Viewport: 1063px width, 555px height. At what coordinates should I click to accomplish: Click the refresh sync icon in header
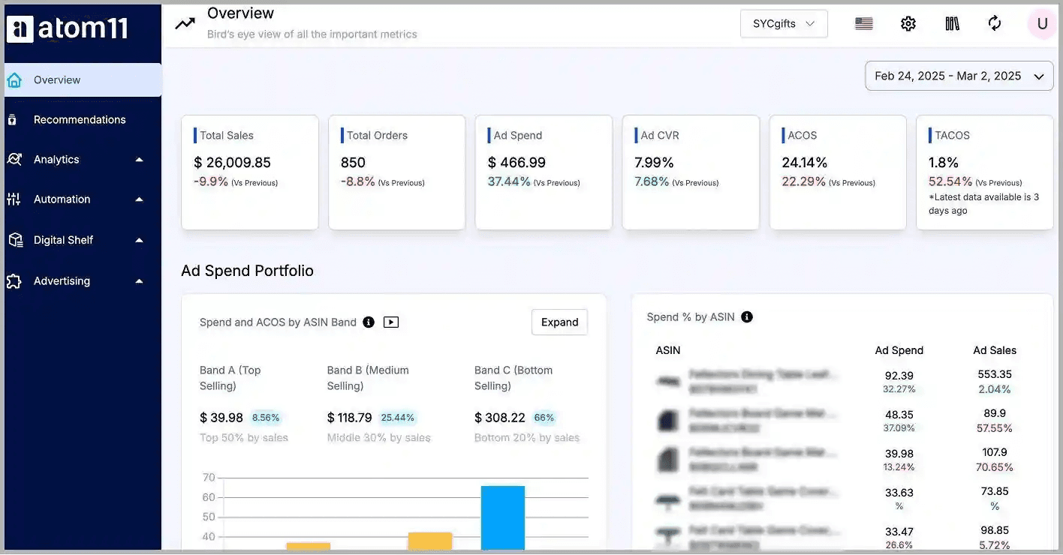point(995,23)
